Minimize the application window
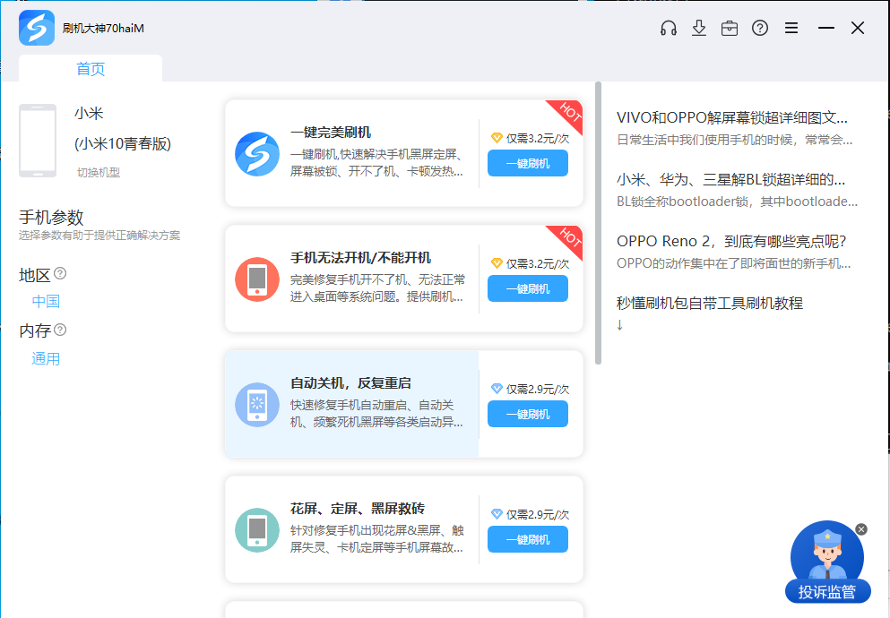This screenshot has height=618, width=890. [825, 28]
